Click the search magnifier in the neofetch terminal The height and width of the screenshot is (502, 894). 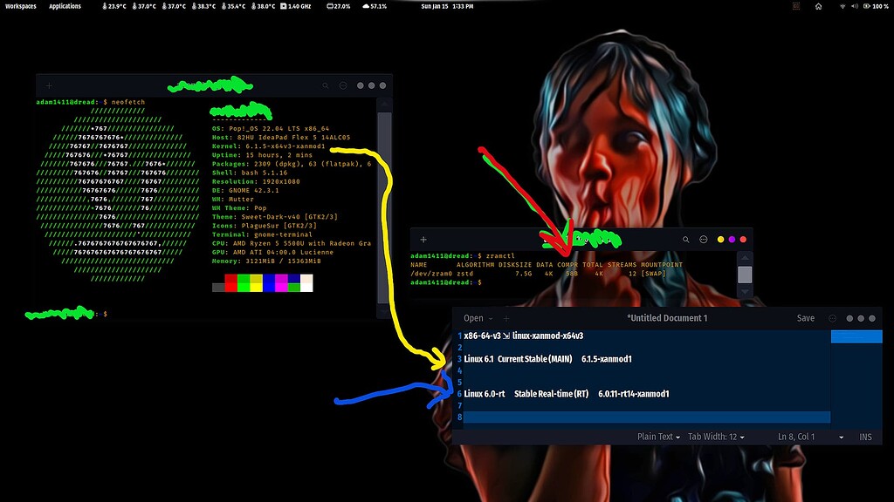[325, 85]
